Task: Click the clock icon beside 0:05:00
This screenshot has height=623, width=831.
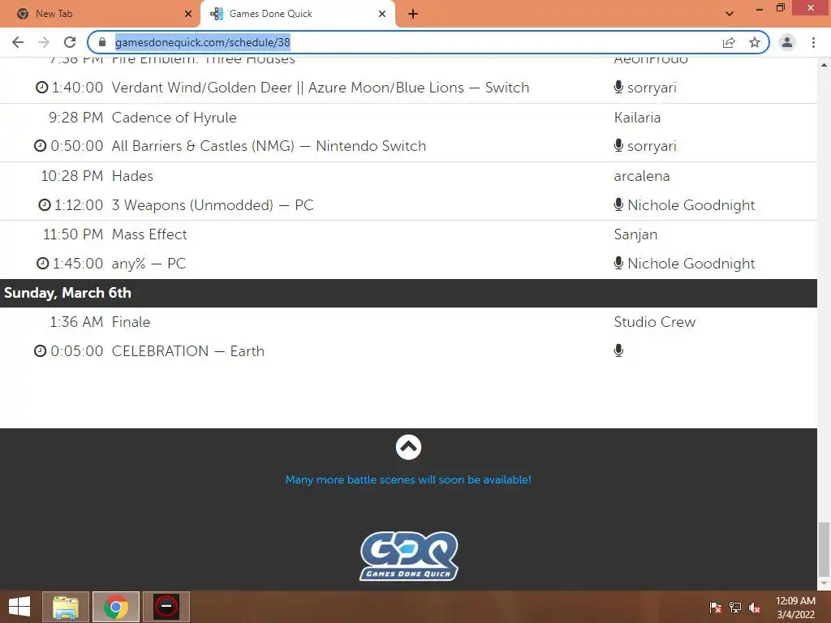Action: pyautogui.click(x=41, y=351)
